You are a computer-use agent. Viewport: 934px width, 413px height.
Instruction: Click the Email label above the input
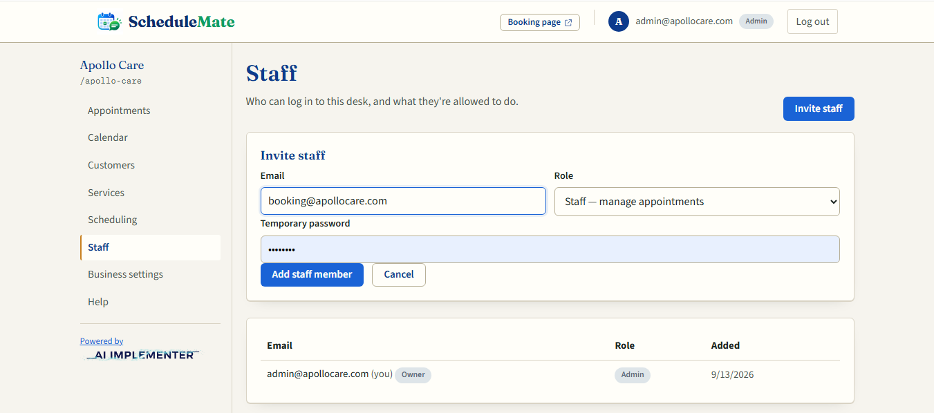(x=272, y=176)
